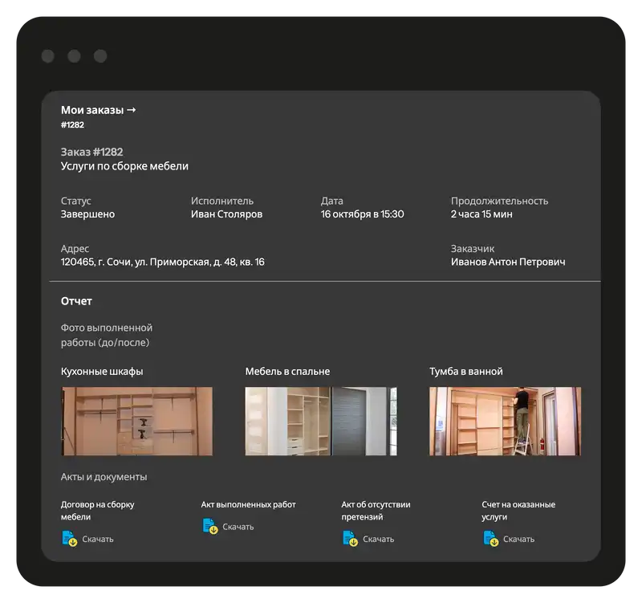
Task: Click the download icon under Договор на сборку мебели
Action: click(x=70, y=539)
